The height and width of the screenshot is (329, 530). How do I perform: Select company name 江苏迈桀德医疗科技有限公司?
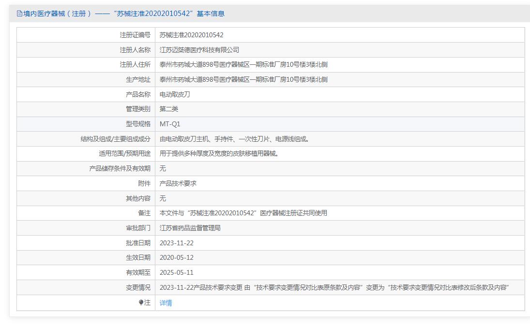pos(199,50)
